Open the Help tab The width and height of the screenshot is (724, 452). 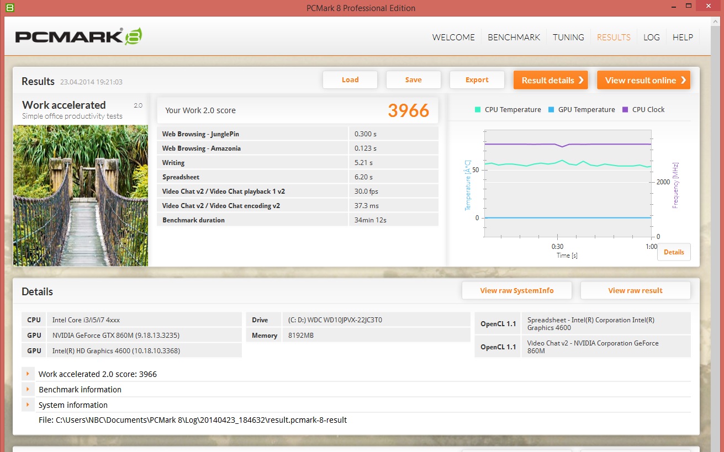pos(683,37)
